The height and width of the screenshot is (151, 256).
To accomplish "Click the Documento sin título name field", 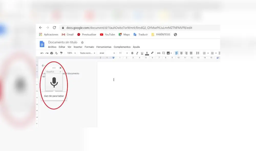I will coord(62,42).
